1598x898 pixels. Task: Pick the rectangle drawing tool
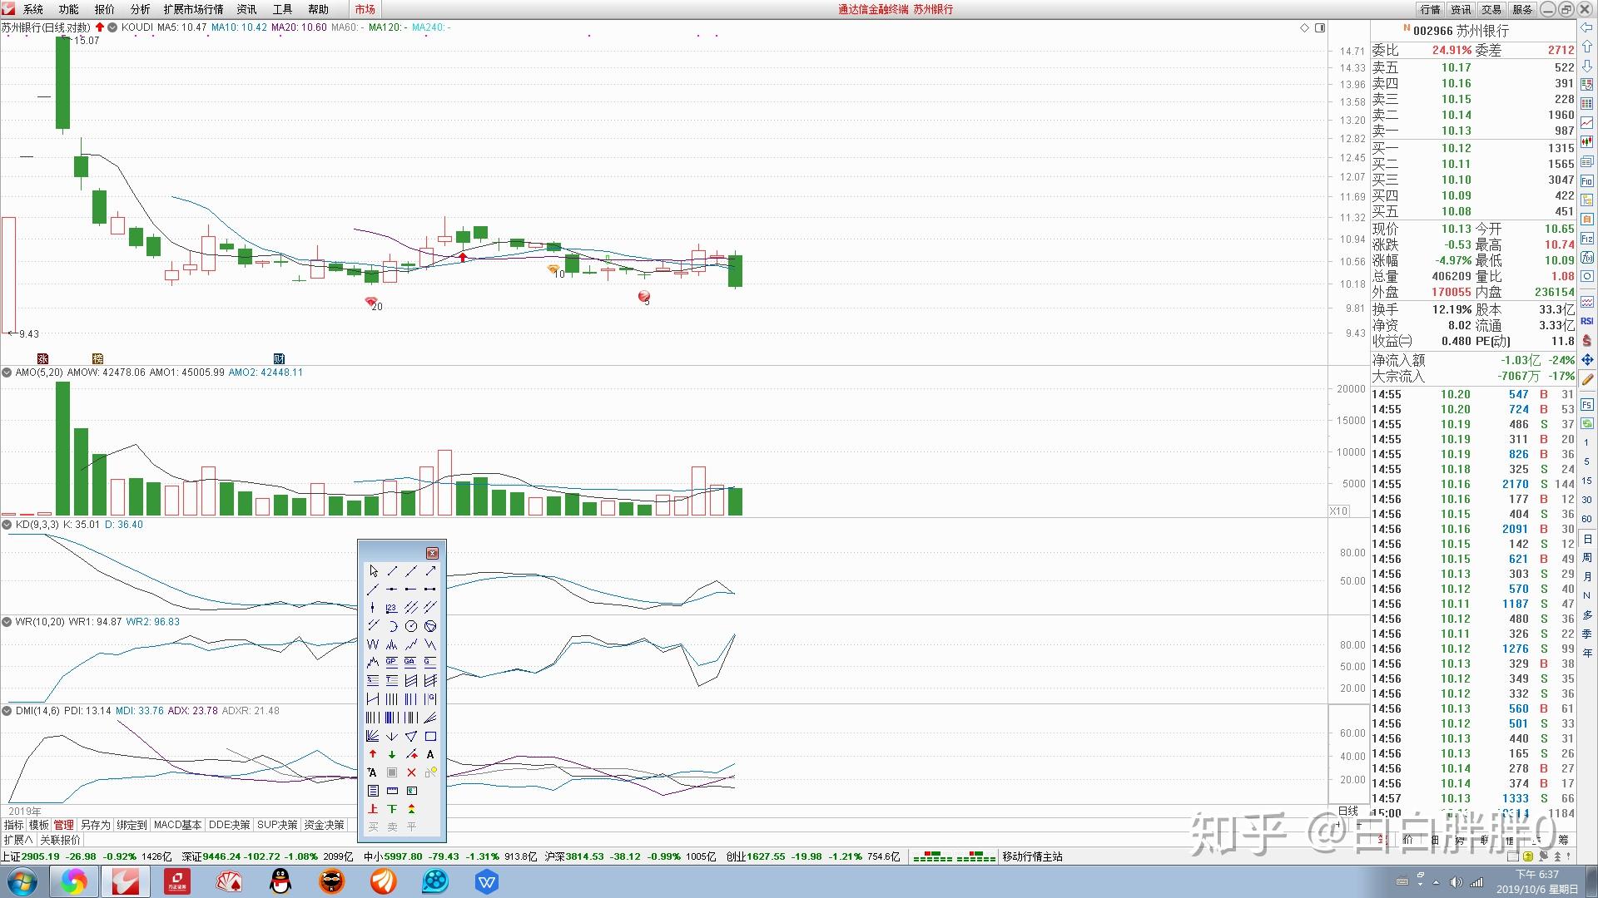pos(430,736)
